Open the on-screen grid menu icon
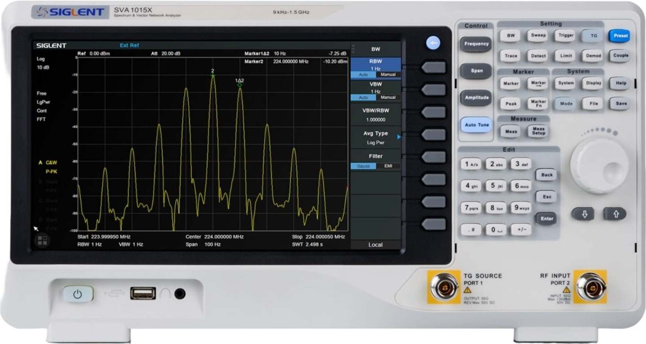 click(42, 241)
